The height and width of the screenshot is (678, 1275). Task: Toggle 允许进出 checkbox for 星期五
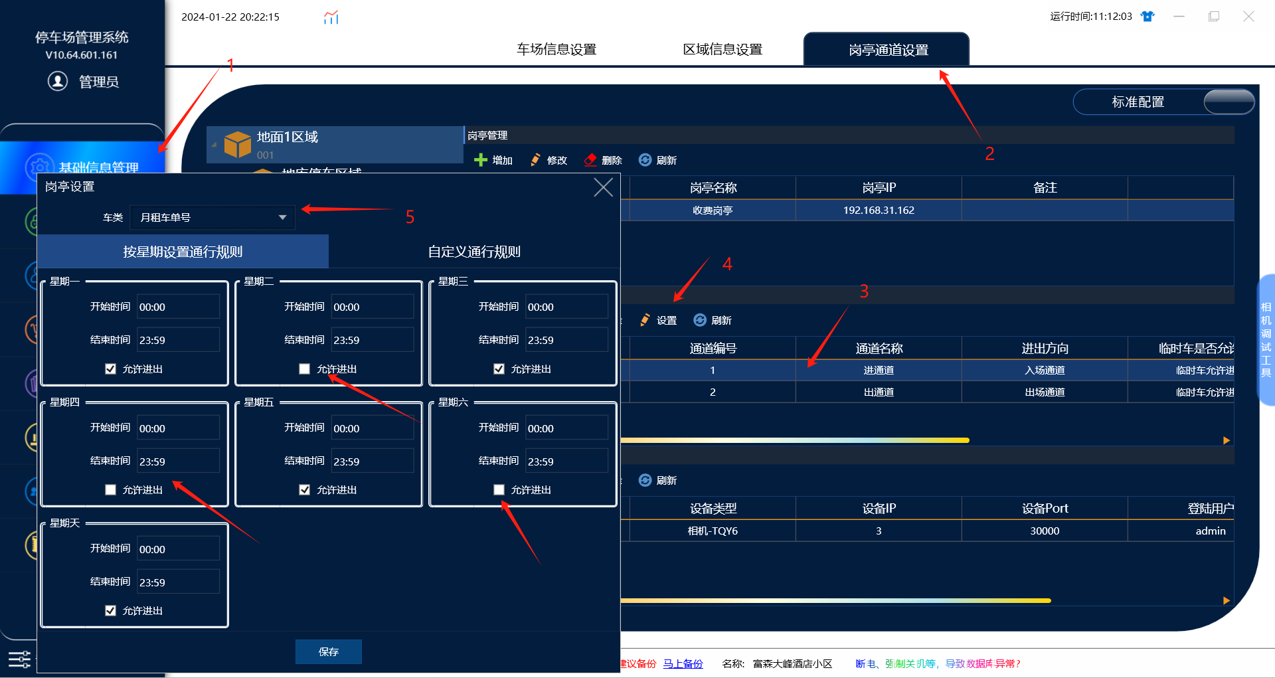tap(304, 489)
